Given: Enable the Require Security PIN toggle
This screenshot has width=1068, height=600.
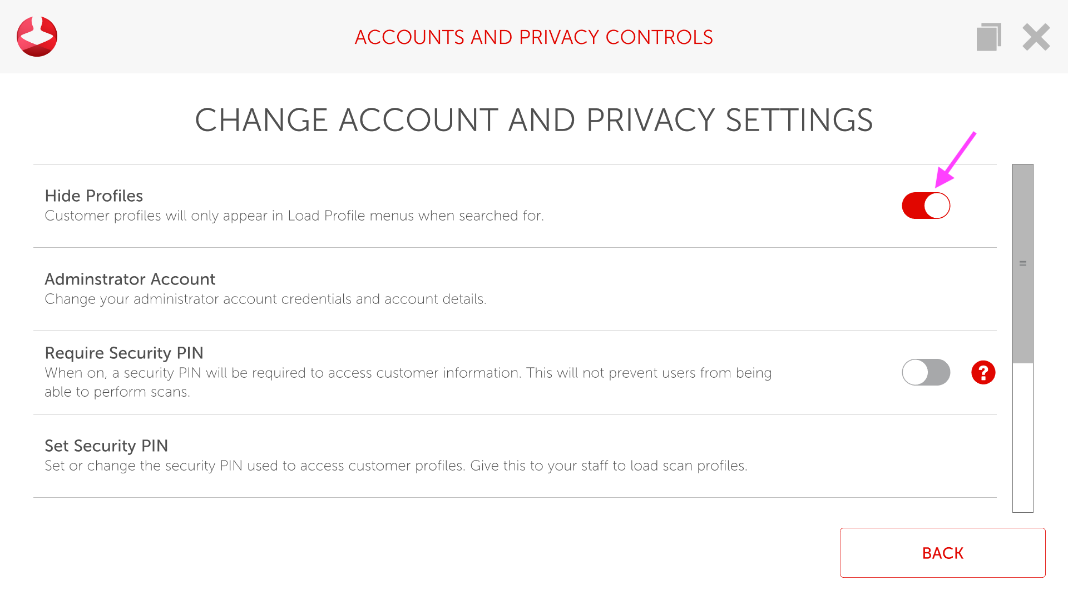Looking at the screenshot, I should (x=926, y=372).
